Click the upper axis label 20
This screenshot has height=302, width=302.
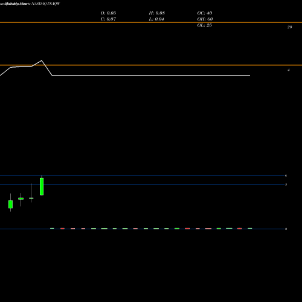point(289,27)
